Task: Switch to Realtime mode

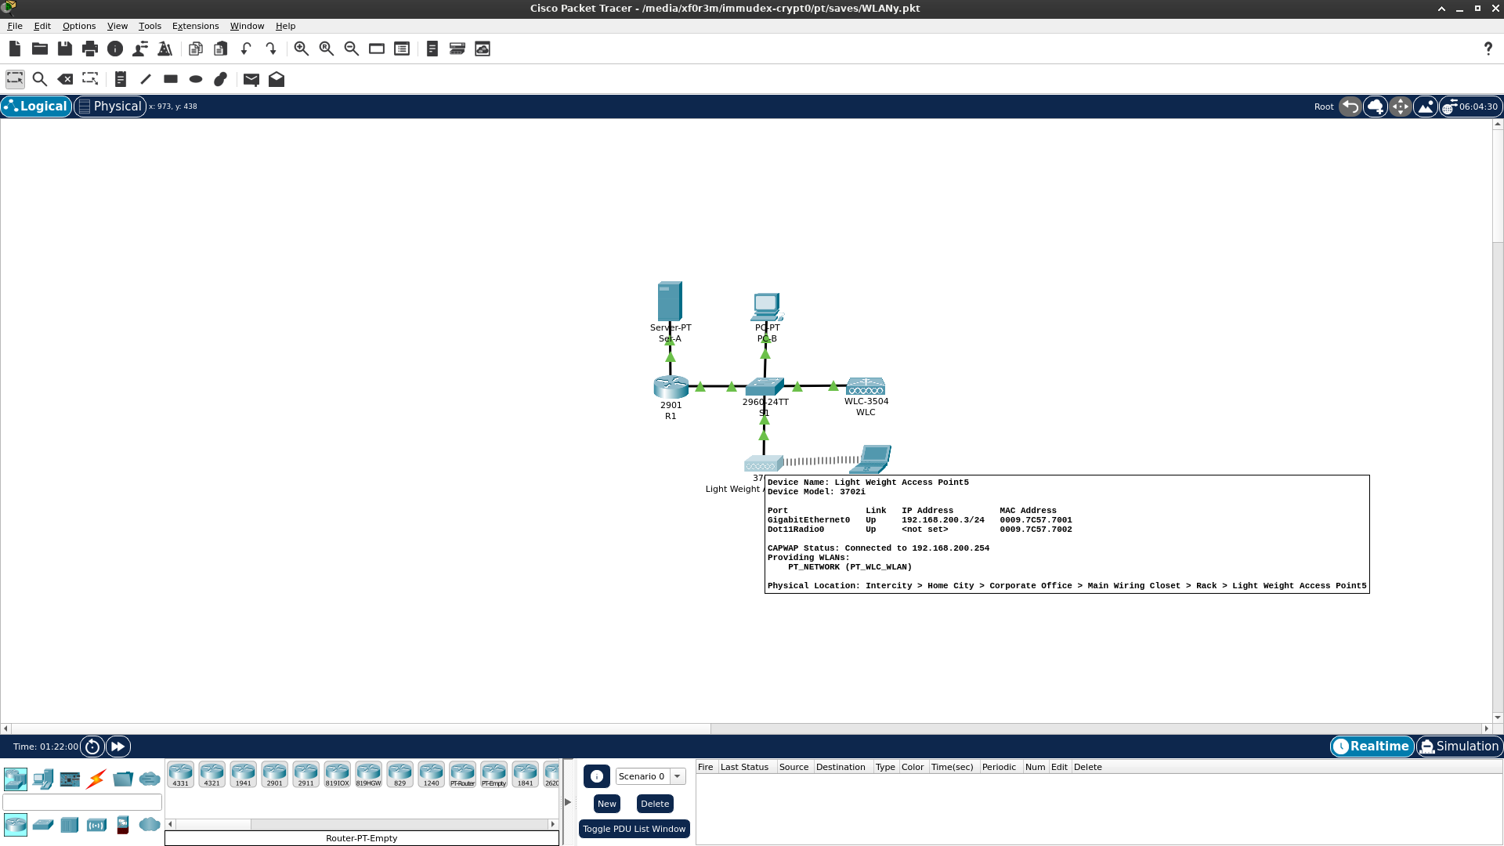Action: point(1372,746)
